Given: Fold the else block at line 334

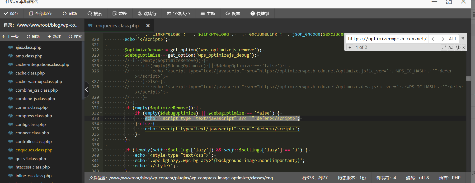Looking at the screenshot, I should click(101, 124).
